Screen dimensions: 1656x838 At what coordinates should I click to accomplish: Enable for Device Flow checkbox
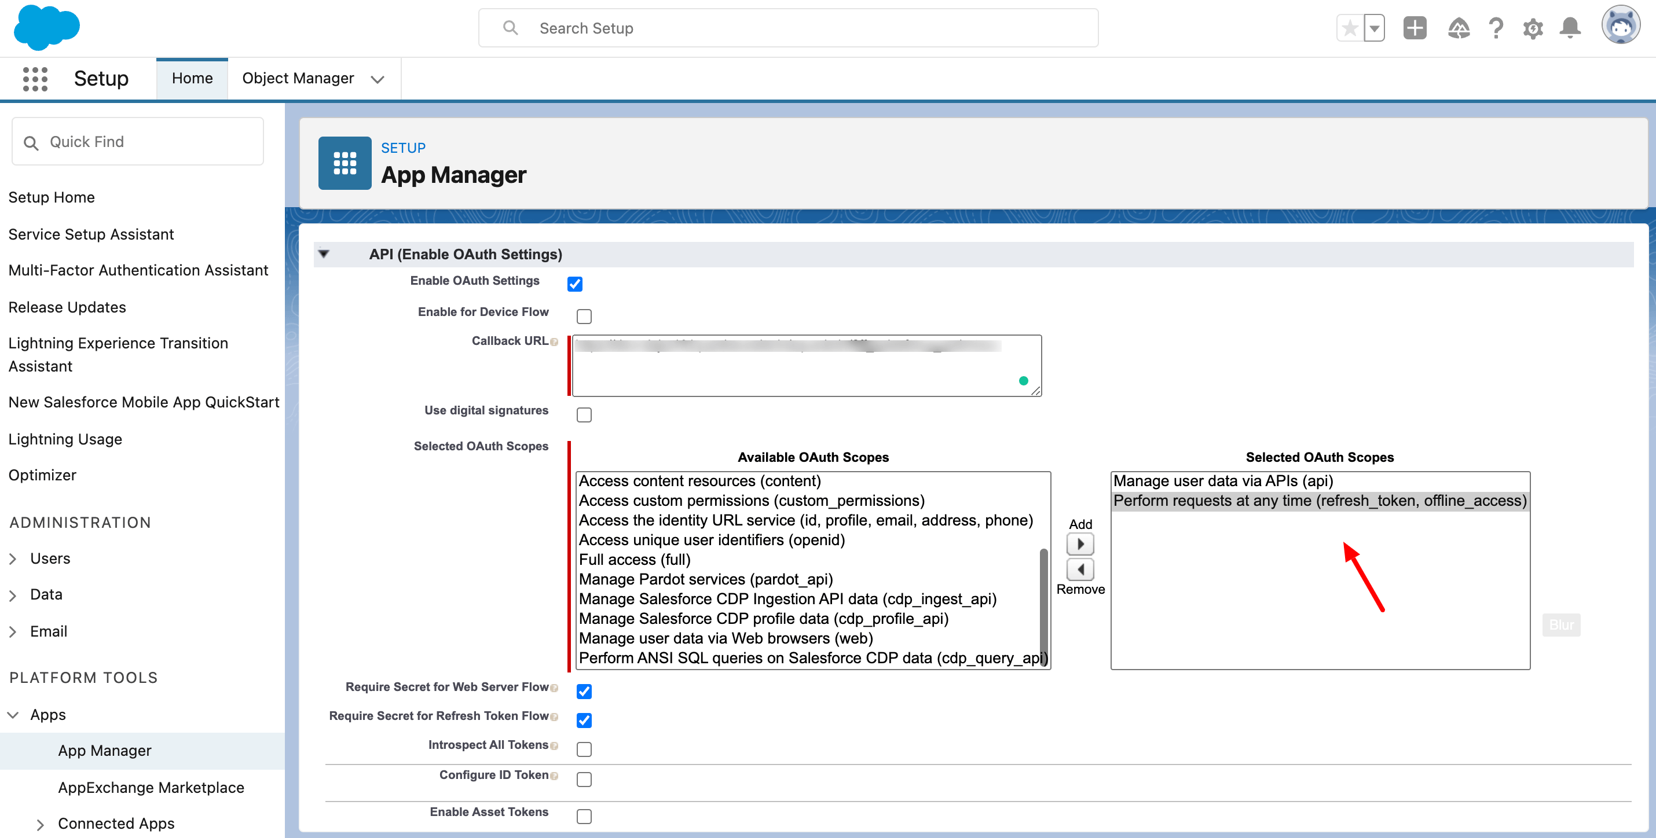[x=584, y=315]
